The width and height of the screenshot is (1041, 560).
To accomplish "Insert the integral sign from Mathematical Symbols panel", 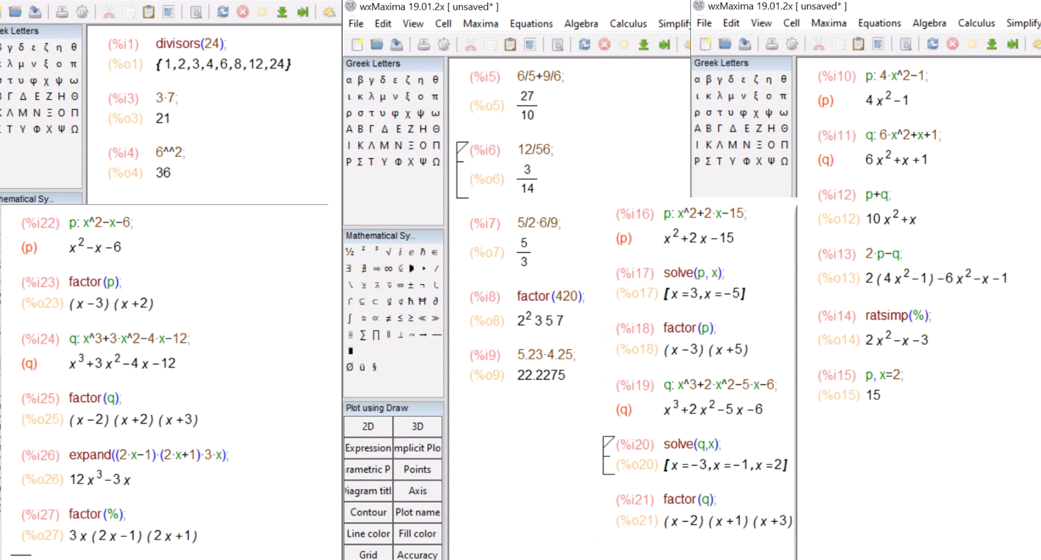I will click(x=349, y=318).
